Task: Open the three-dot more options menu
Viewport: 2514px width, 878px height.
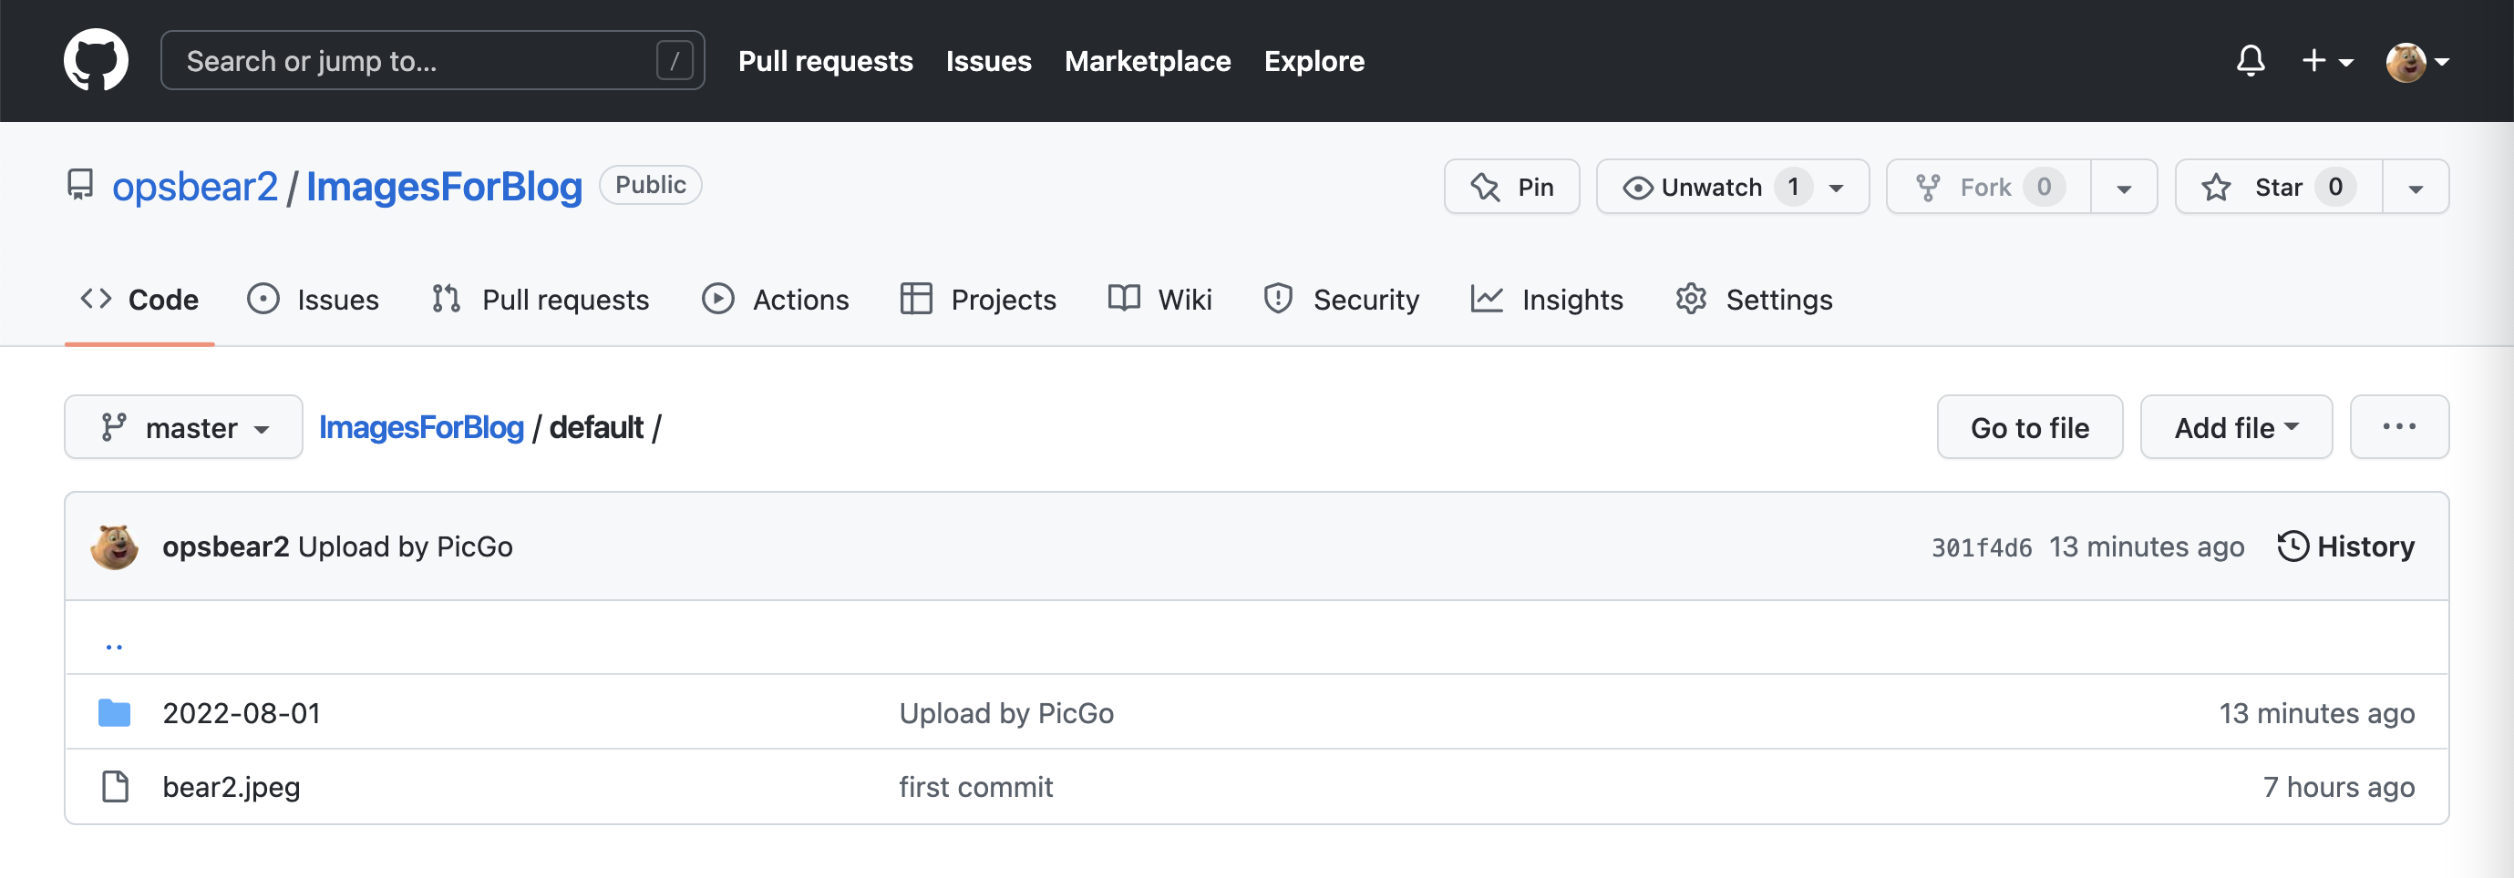Action: click(x=2399, y=426)
